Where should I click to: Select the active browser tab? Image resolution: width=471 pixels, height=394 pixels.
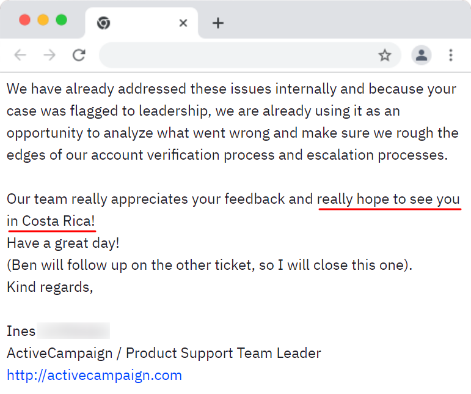142,23
